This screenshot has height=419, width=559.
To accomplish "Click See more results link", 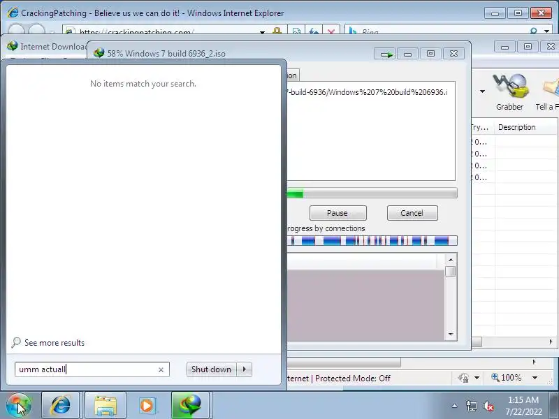I will (x=55, y=343).
